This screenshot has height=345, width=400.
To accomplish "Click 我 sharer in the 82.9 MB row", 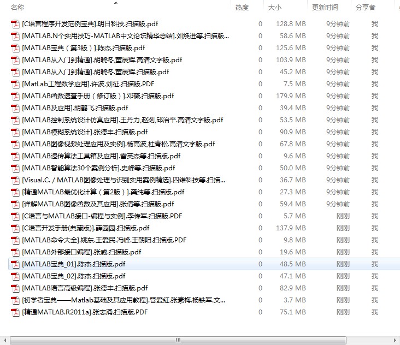I will pos(375,288).
